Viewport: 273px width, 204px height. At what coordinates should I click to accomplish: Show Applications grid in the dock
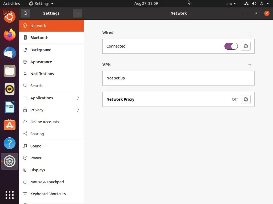(x=10, y=195)
